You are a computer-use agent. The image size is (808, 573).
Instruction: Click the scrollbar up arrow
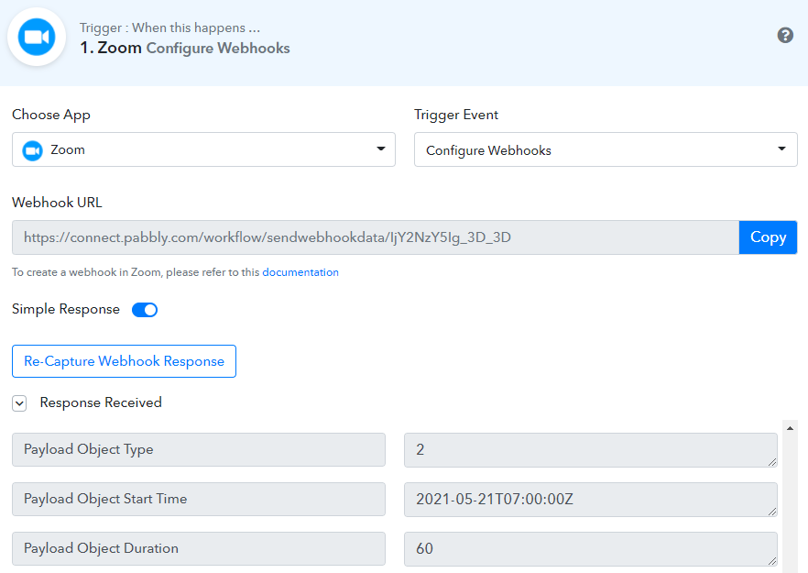coord(790,428)
